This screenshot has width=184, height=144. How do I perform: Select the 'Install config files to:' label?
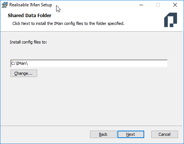(28, 42)
